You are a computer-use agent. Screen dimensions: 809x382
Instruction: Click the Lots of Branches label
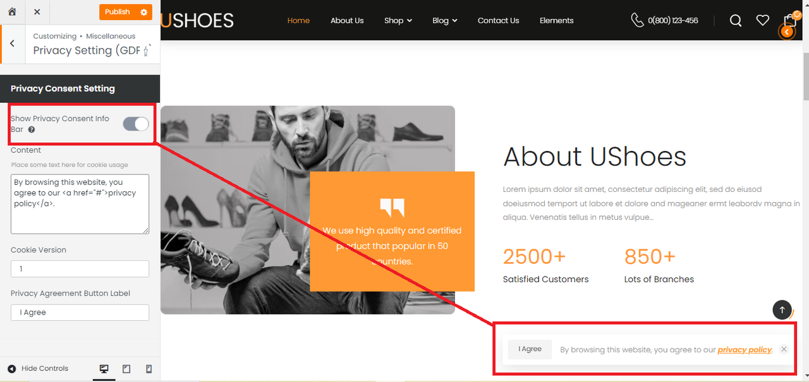pos(659,279)
